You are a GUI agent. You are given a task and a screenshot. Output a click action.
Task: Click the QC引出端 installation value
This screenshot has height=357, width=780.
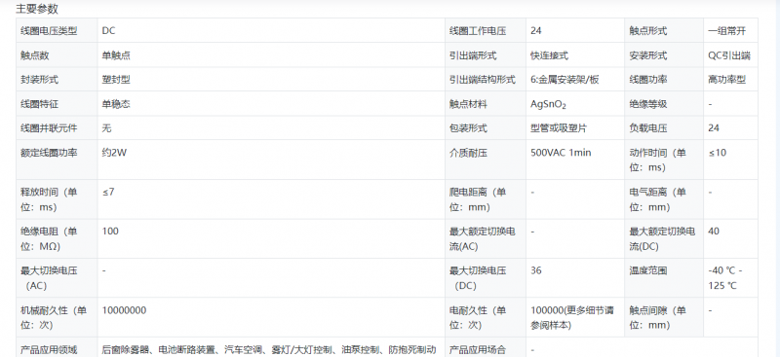729,55
